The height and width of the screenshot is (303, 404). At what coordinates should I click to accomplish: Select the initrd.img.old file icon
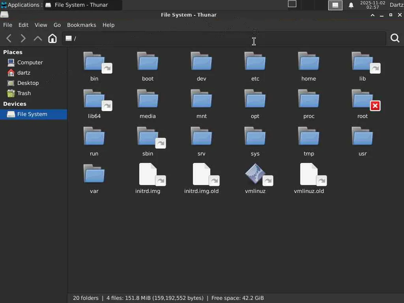202,174
